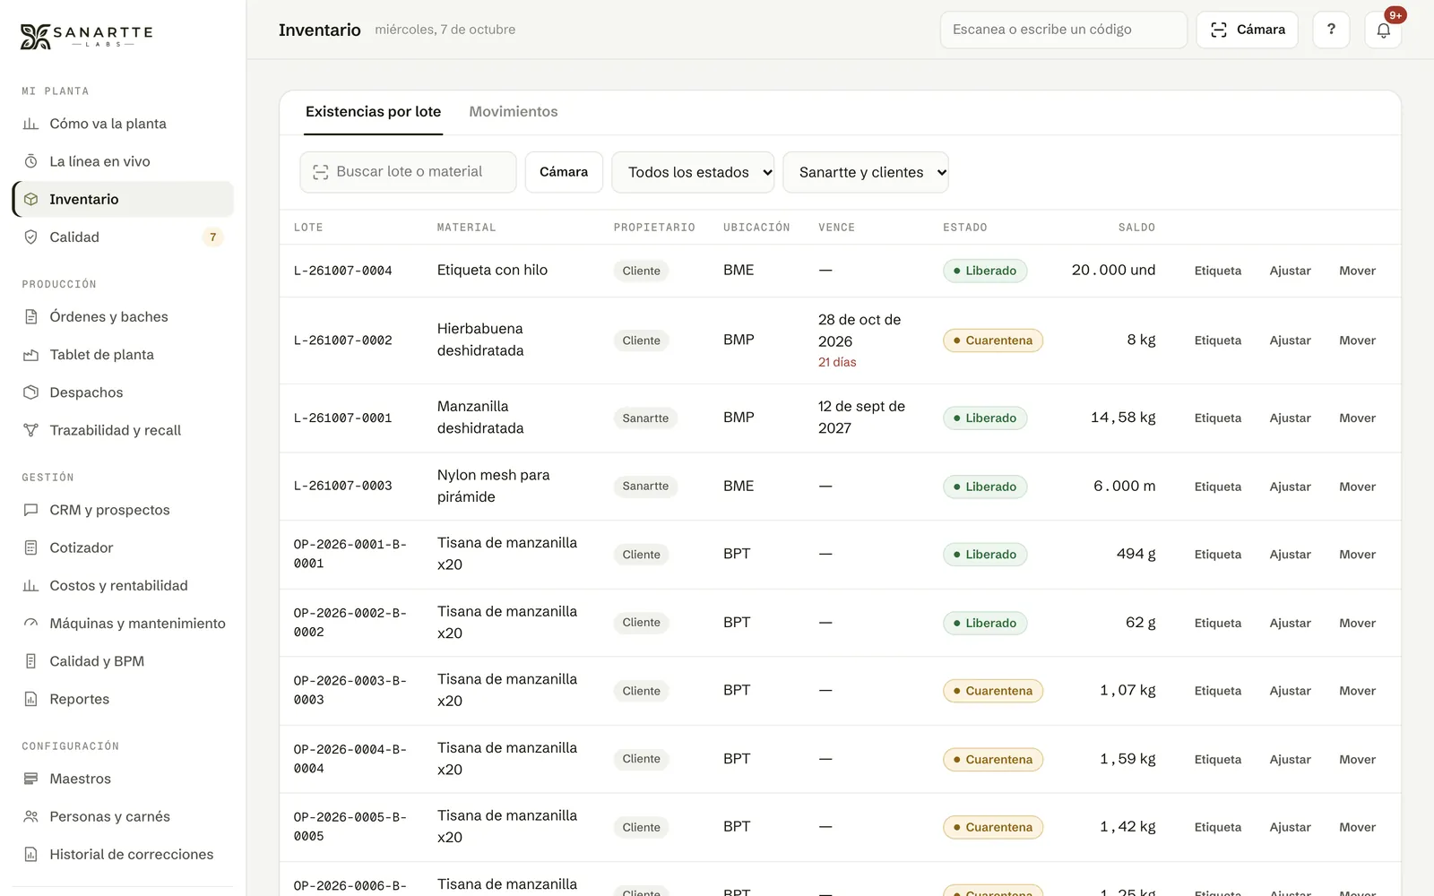
Task: Click Costos y rentabilidad chart icon
Action: [x=30, y=586]
